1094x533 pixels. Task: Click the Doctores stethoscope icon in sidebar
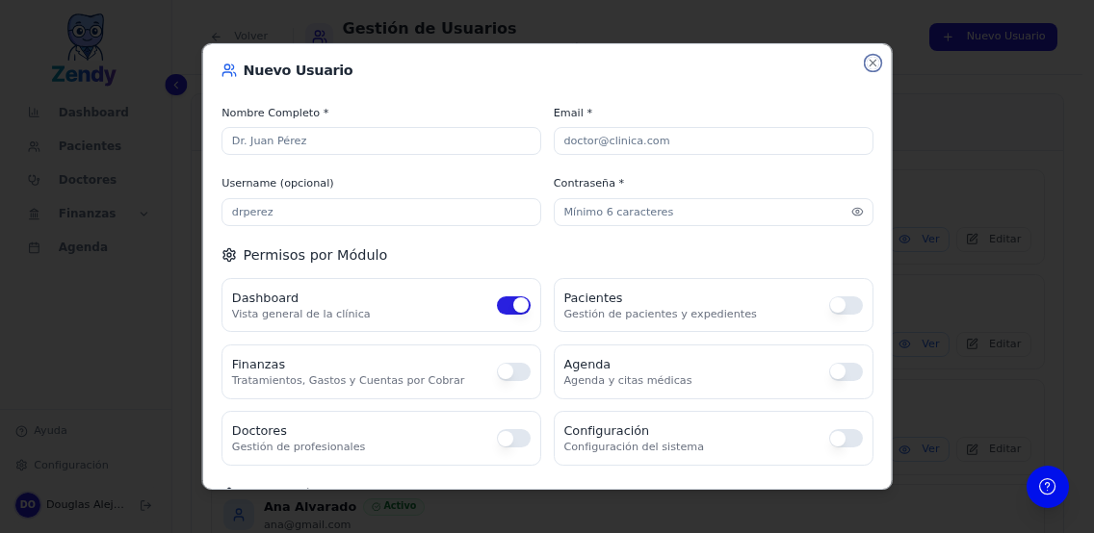pos(34,180)
